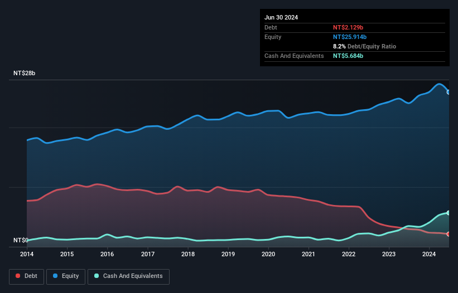The height and width of the screenshot is (293, 458).
Task: Toggle the Equity legend button
Action: tap(66, 276)
